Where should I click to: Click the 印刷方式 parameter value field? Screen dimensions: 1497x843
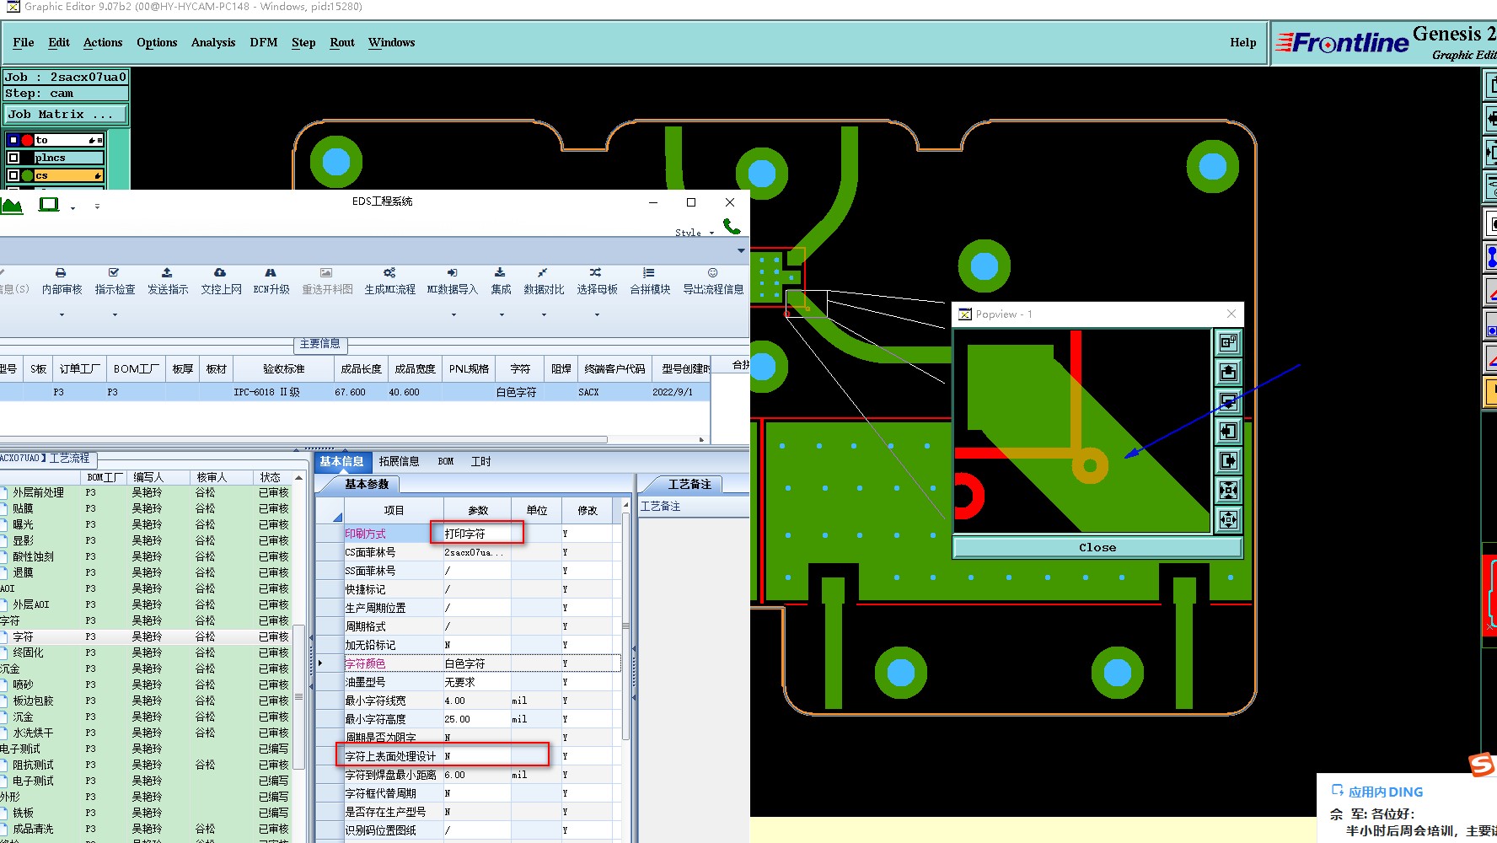coord(477,533)
